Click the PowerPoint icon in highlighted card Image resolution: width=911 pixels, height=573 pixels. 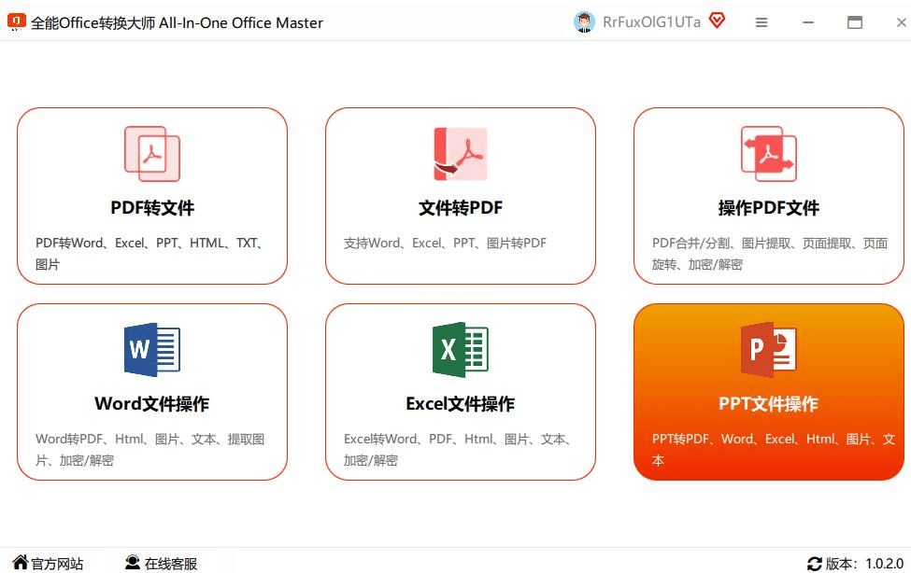(768, 350)
